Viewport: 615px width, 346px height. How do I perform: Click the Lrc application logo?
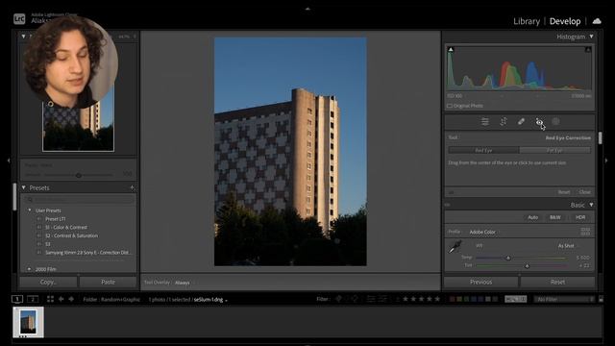19,19
